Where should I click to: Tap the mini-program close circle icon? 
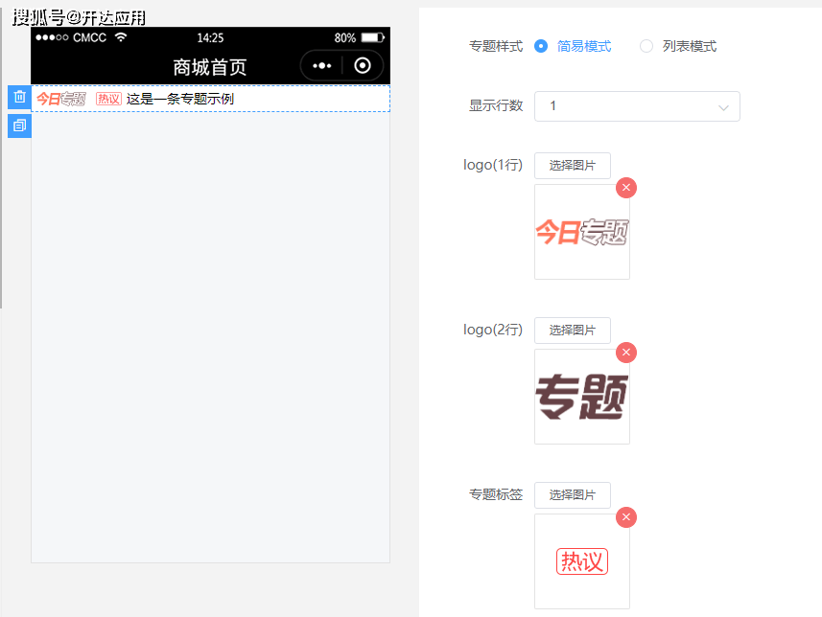click(362, 66)
